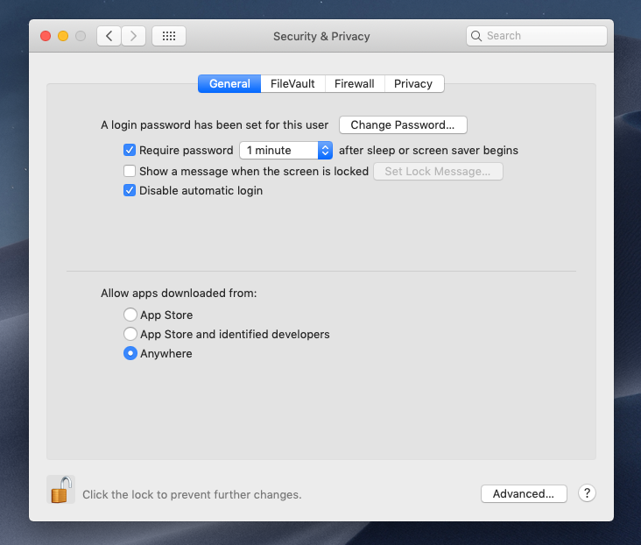641x545 pixels.
Task: Switch to the General tab
Action: [229, 84]
